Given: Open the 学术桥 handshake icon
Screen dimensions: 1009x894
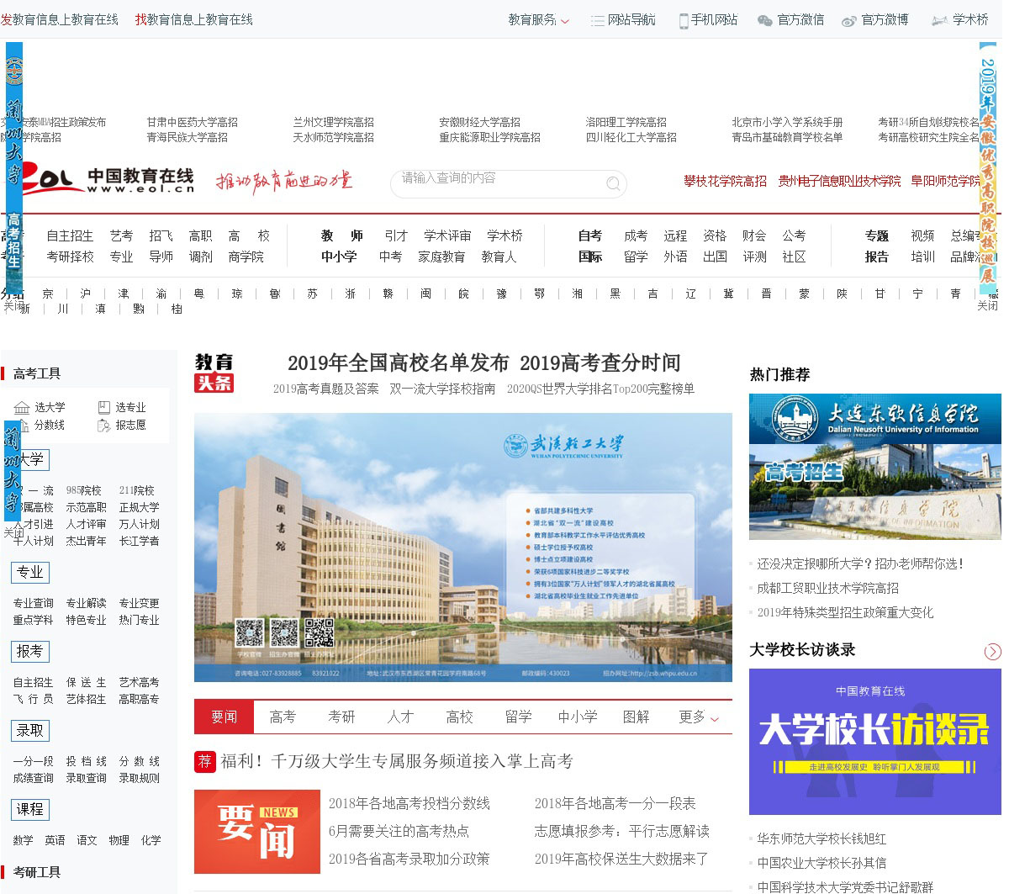Looking at the screenshot, I should (940, 20).
